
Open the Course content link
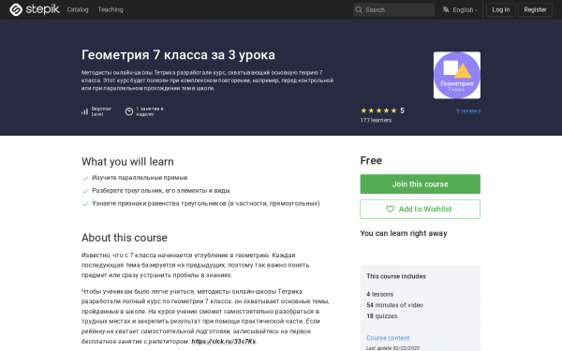(x=388, y=337)
